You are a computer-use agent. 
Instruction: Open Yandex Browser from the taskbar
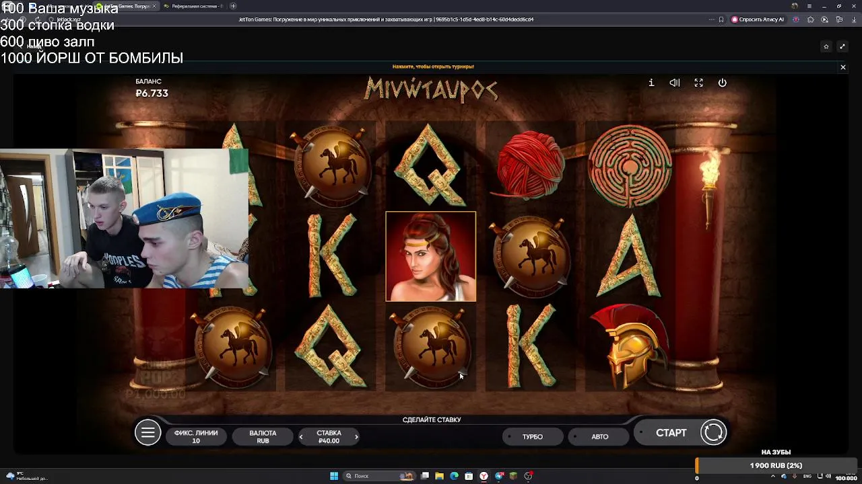coord(484,476)
